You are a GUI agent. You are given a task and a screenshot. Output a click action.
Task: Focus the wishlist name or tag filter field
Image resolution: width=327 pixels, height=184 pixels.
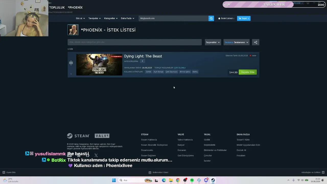point(135,42)
